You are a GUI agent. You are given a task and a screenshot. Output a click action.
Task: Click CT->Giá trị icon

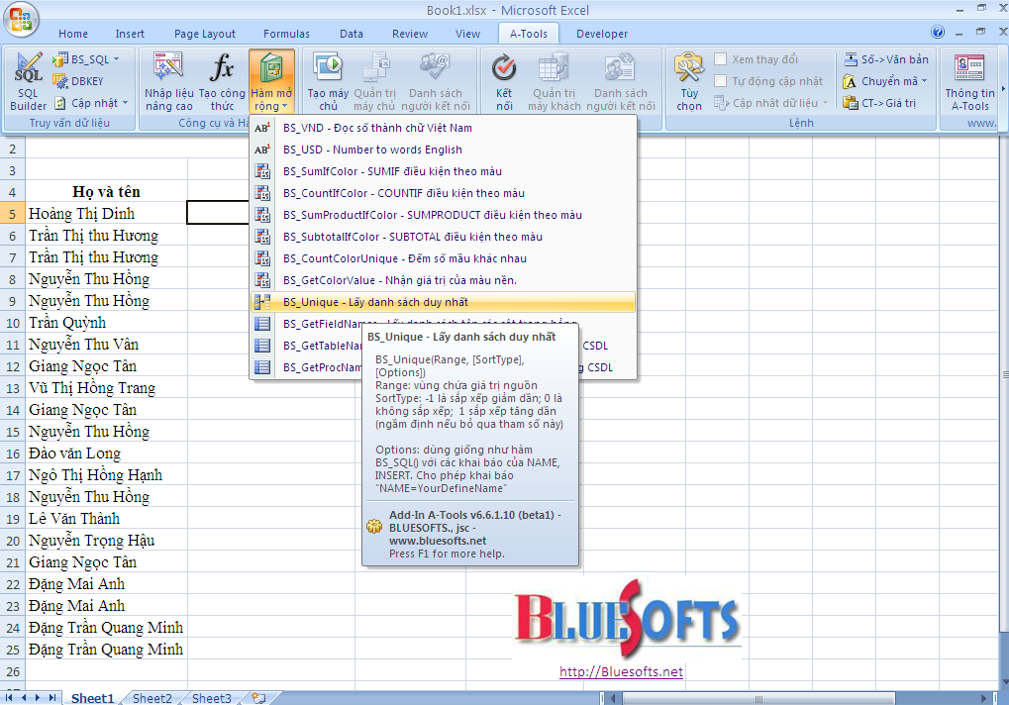pyautogui.click(x=851, y=103)
